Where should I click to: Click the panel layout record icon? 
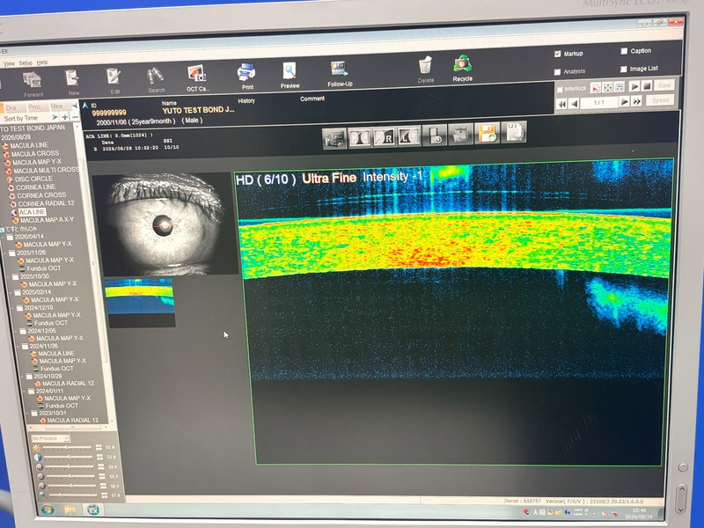point(435,136)
